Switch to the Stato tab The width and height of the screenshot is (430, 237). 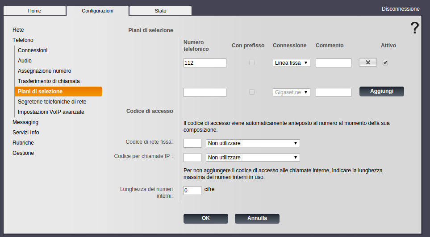pyautogui.click(x=160, y=11)
